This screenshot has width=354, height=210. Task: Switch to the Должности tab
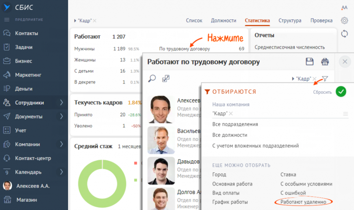coord(224,20)
